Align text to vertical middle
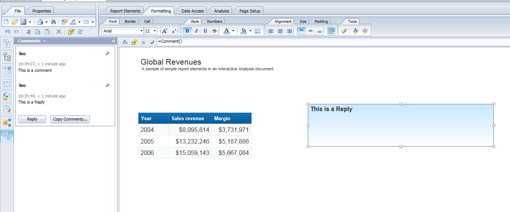 [x=311, y=31]
